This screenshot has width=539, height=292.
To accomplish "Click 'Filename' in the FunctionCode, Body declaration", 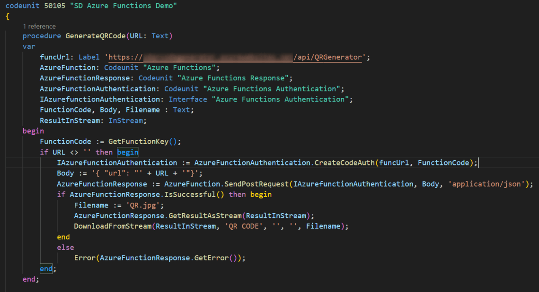I will click(x=142, y=110).
